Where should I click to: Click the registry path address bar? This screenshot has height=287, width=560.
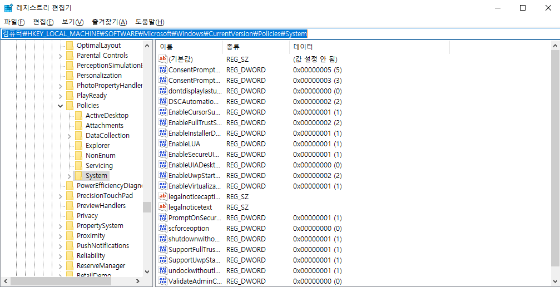[280, 33]
